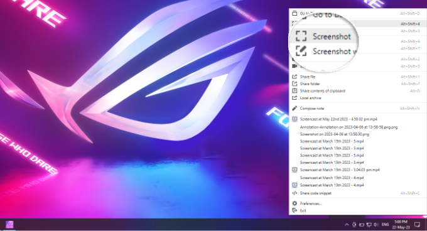Click the icon beside Local archive
Image resolution: width=427 pixels, height=231 pixels.
click(x=295, y=98)
